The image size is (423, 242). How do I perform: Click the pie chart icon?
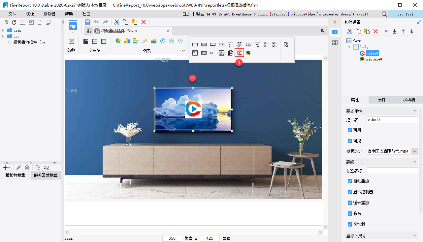tap(118, 41)
